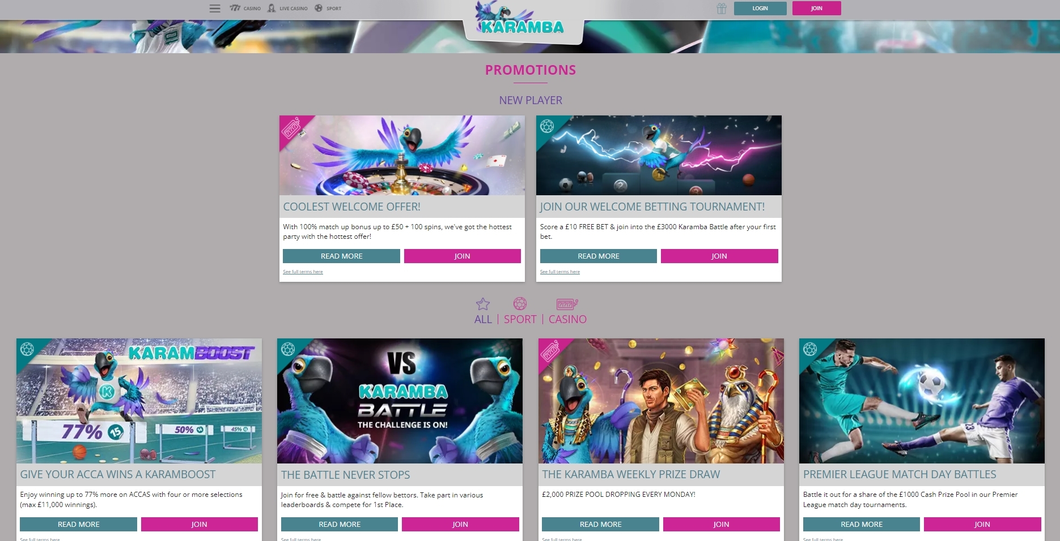Select the football icon above SPORT
1060x541 pixels.
[520, 304]
